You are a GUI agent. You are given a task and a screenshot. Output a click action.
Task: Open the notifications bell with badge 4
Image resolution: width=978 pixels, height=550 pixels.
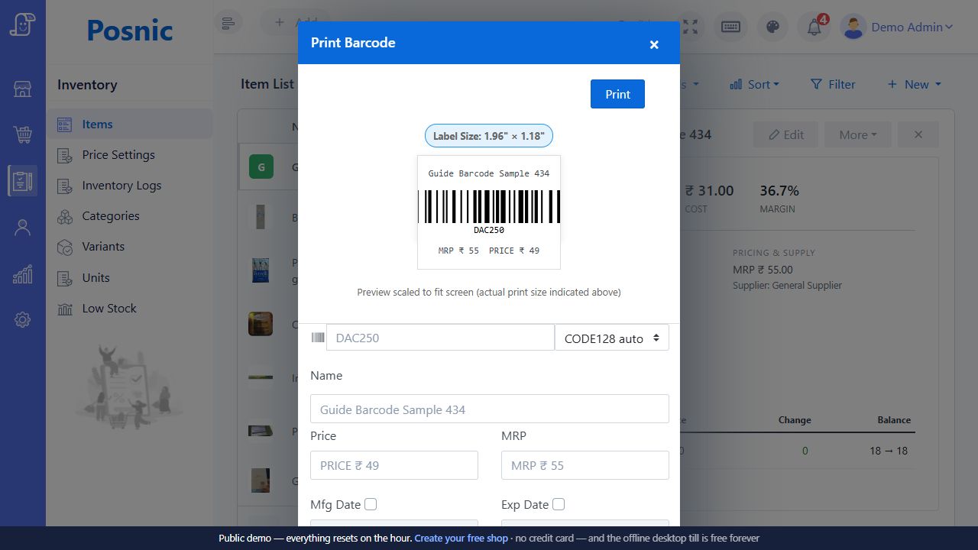point(814,27)
